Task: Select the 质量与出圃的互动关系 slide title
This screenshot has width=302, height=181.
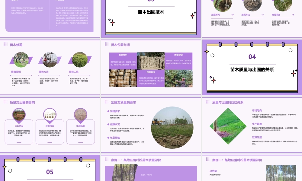Action: click(x=228, y=103)
